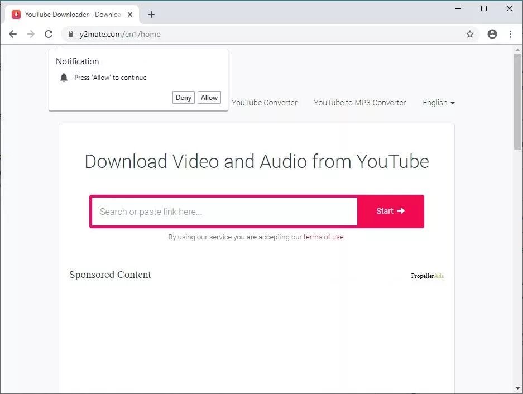The width and height of the screenshot is (523, 394).
Task: Close the YouTube Downloader tab
Action: [x=130, y=15]
